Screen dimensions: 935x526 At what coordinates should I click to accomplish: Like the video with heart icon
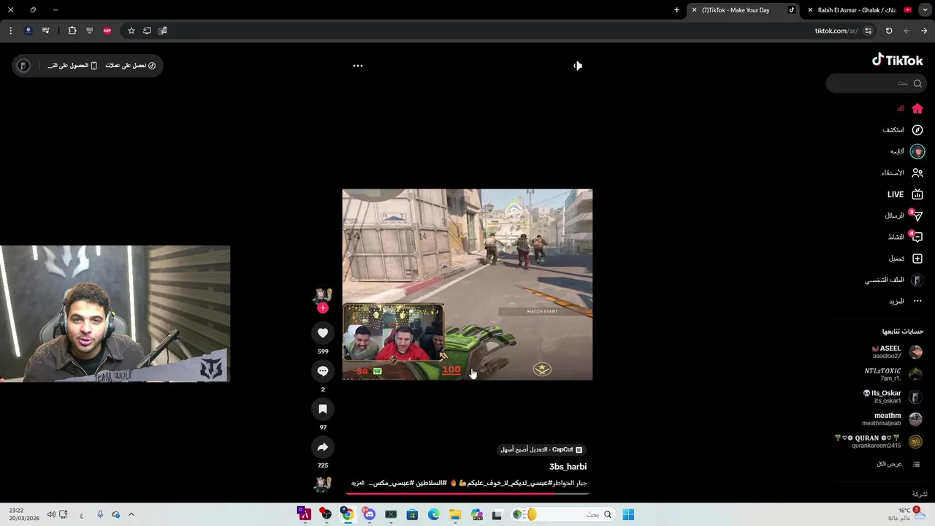tap(323, 333)
